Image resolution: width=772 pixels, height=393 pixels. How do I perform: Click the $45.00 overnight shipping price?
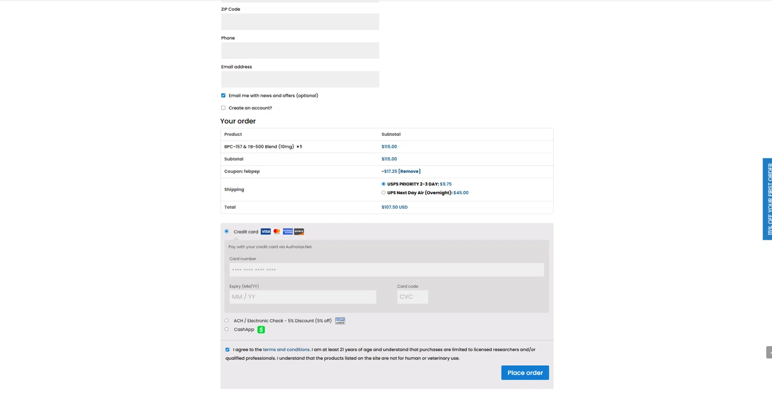[x=461, y=193]
